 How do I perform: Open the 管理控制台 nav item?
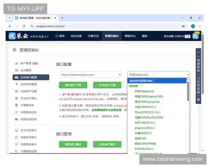tap(112, 36)
